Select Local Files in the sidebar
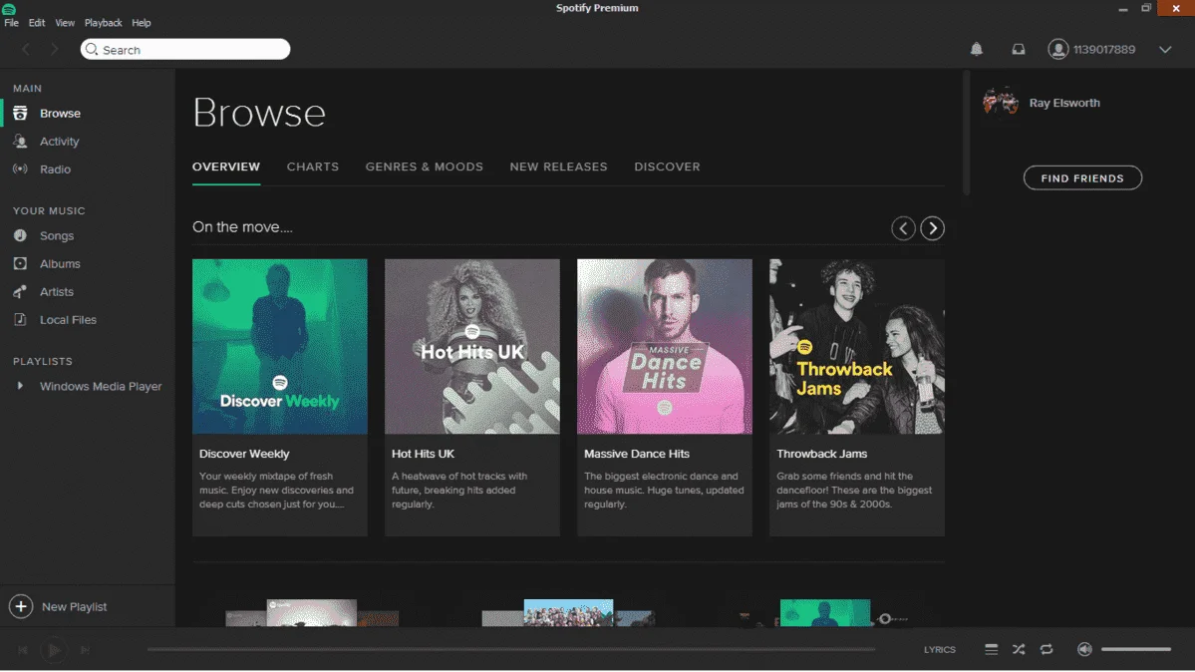This screenshot has width=1195, height=672. pos(68,320)
